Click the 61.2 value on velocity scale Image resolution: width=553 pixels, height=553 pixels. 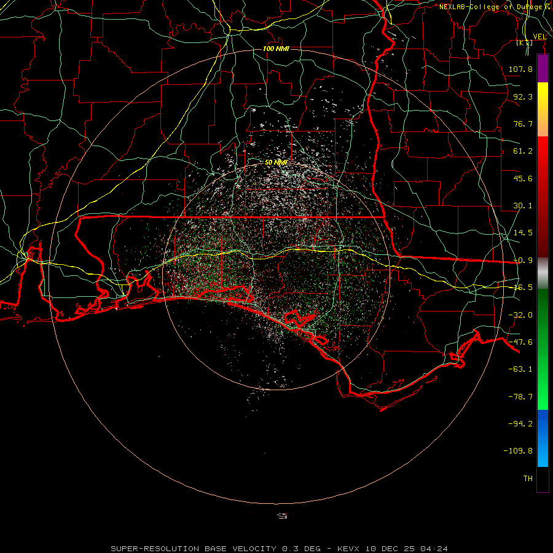523,151
